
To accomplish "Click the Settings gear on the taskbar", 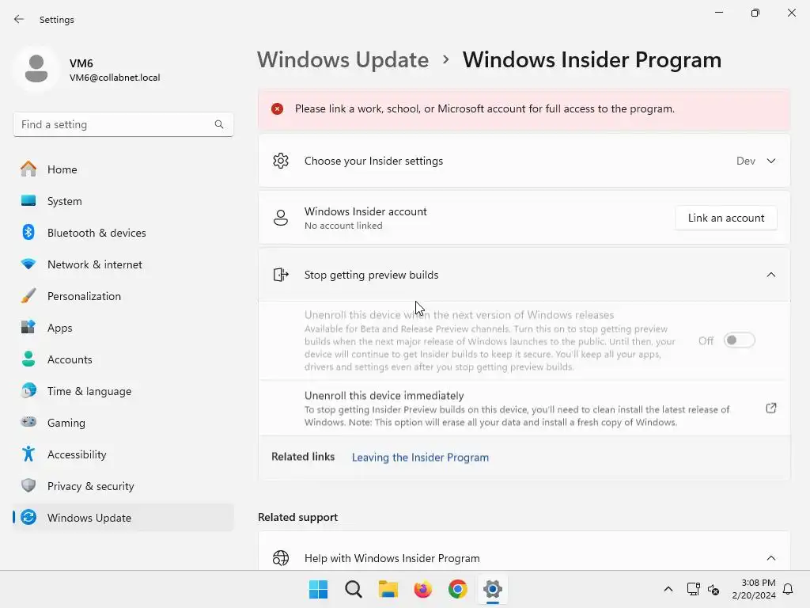I will tap(492, 589).
